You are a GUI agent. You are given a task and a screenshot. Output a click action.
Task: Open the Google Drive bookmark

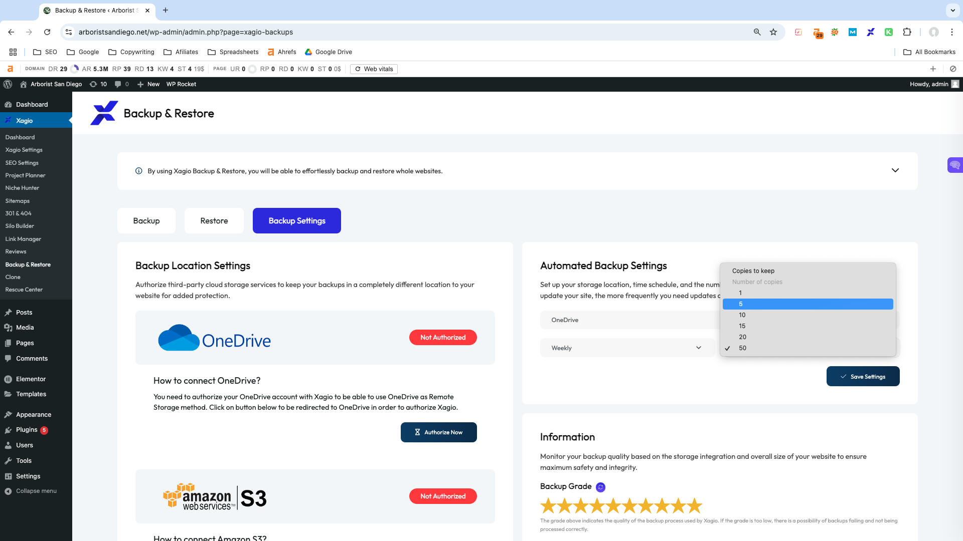[x=329, y=52]
